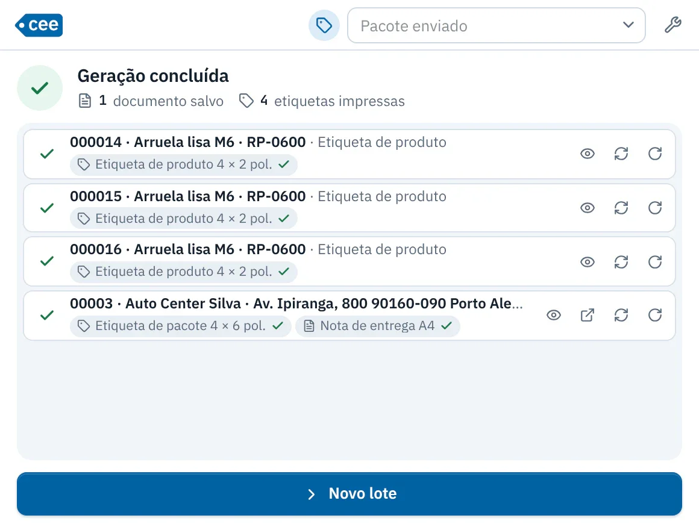Regenerate label 000015 using two-arrow sync icon

coord(621,208)
